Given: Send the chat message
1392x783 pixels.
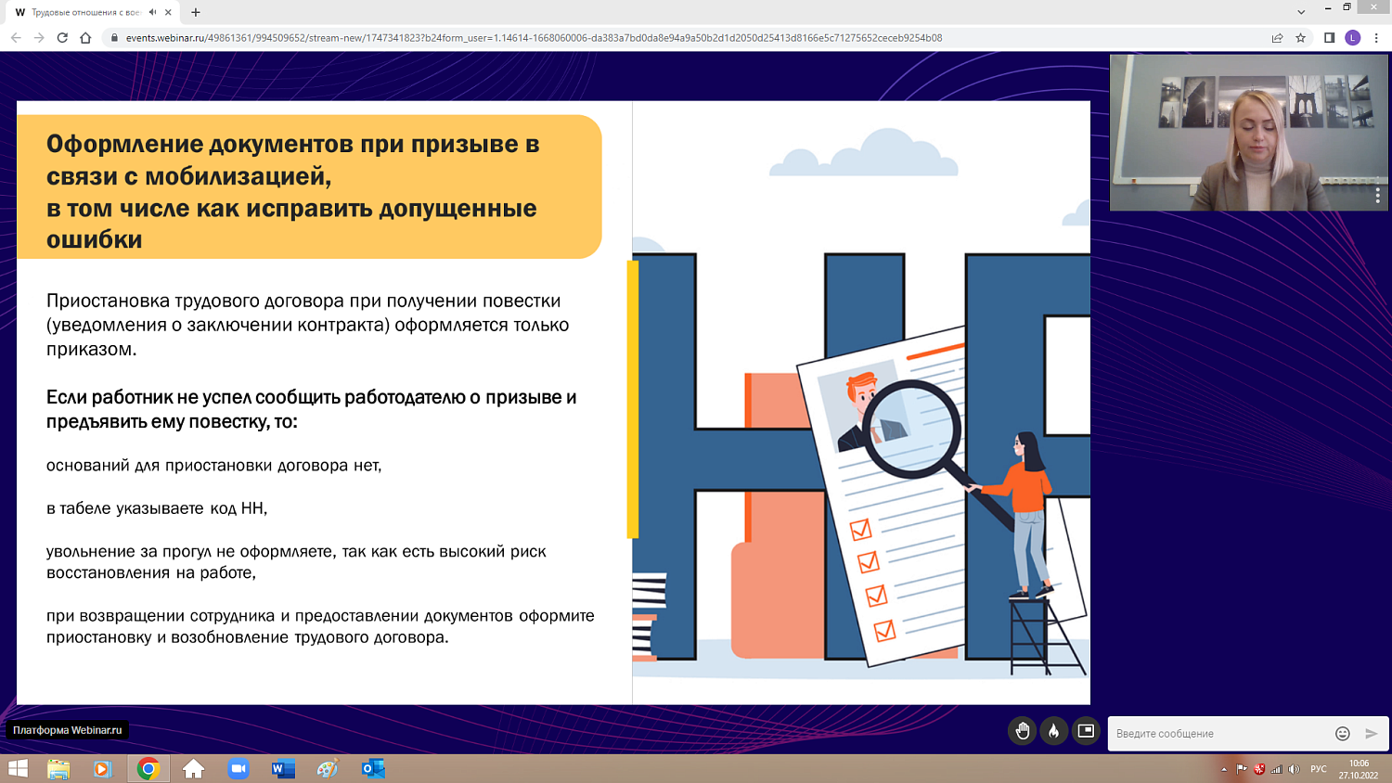Looking at the screenshot, I should click(1372, 733).
